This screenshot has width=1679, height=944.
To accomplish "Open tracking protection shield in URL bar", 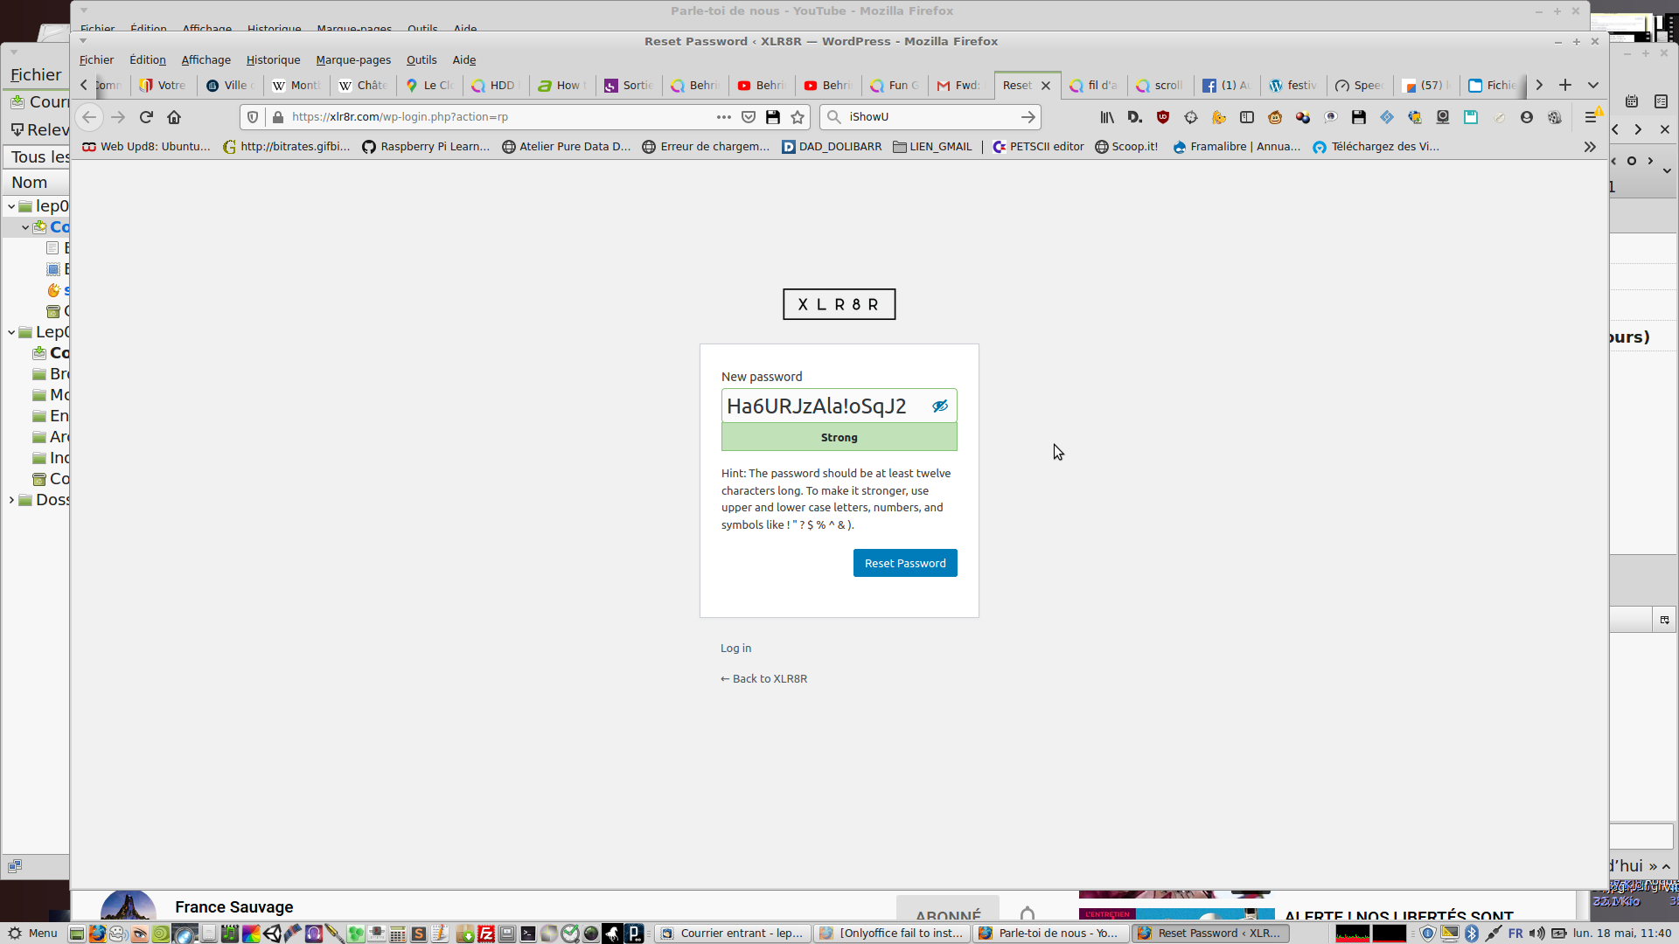I will (x=253, y=117).
